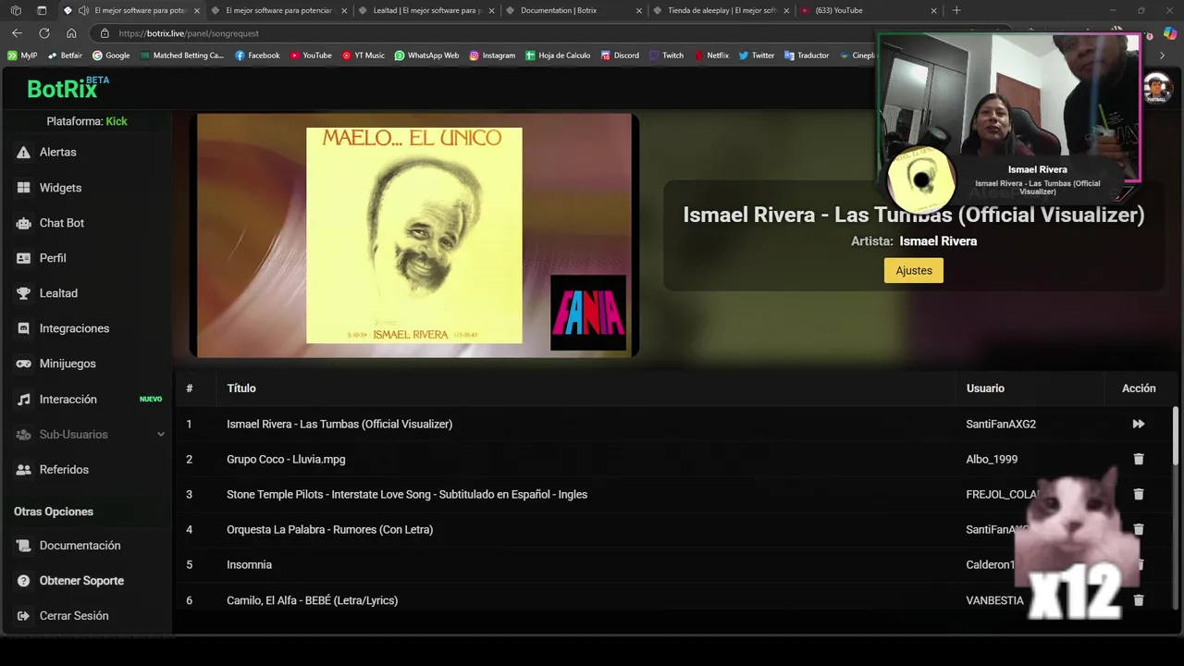
Task: Open the Netflix bookmark
Action: (x=711, y=55)
